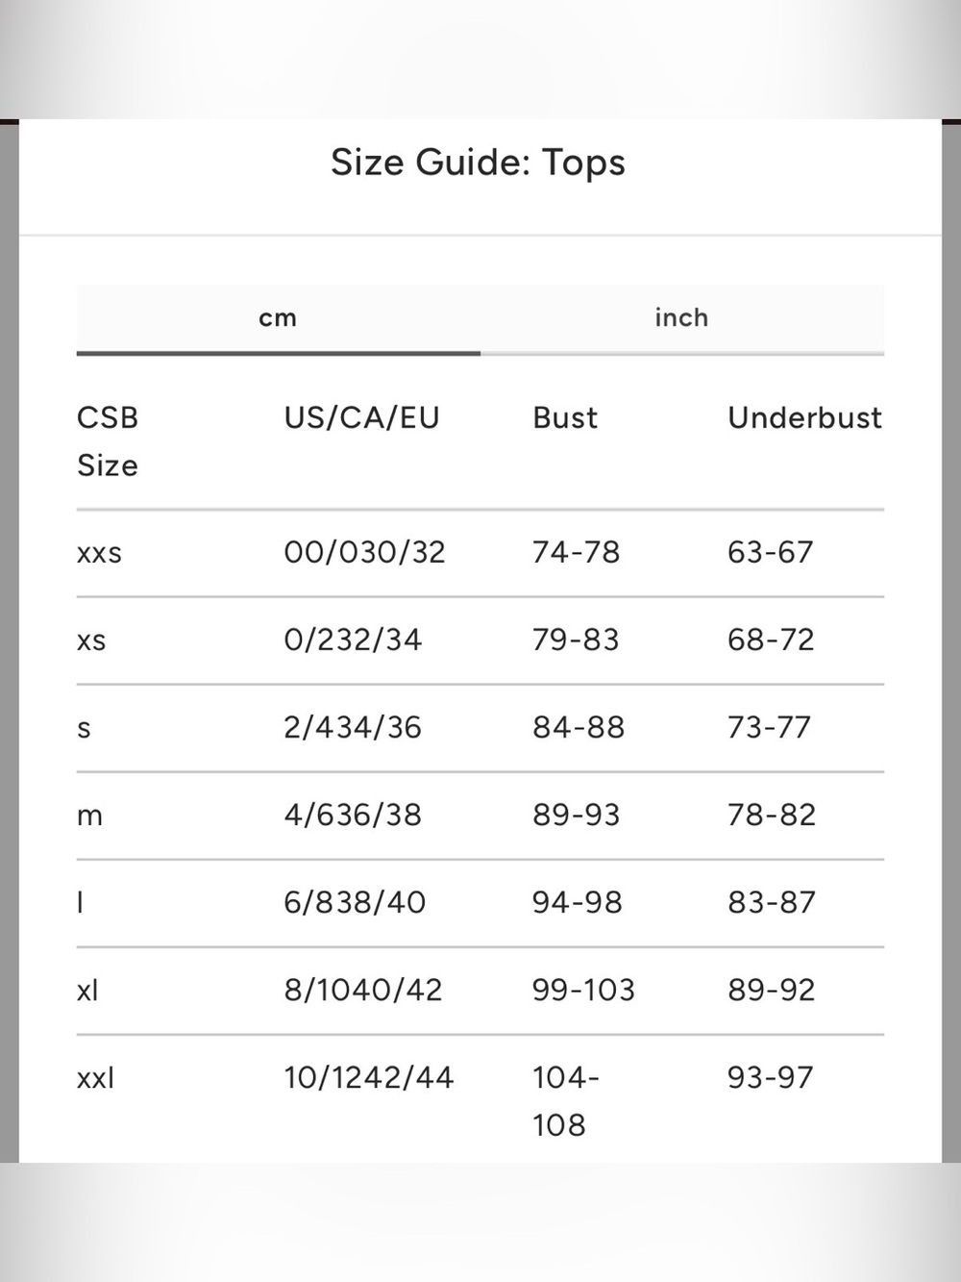
Task: Select the xxs size row
Action: [480, 553]
